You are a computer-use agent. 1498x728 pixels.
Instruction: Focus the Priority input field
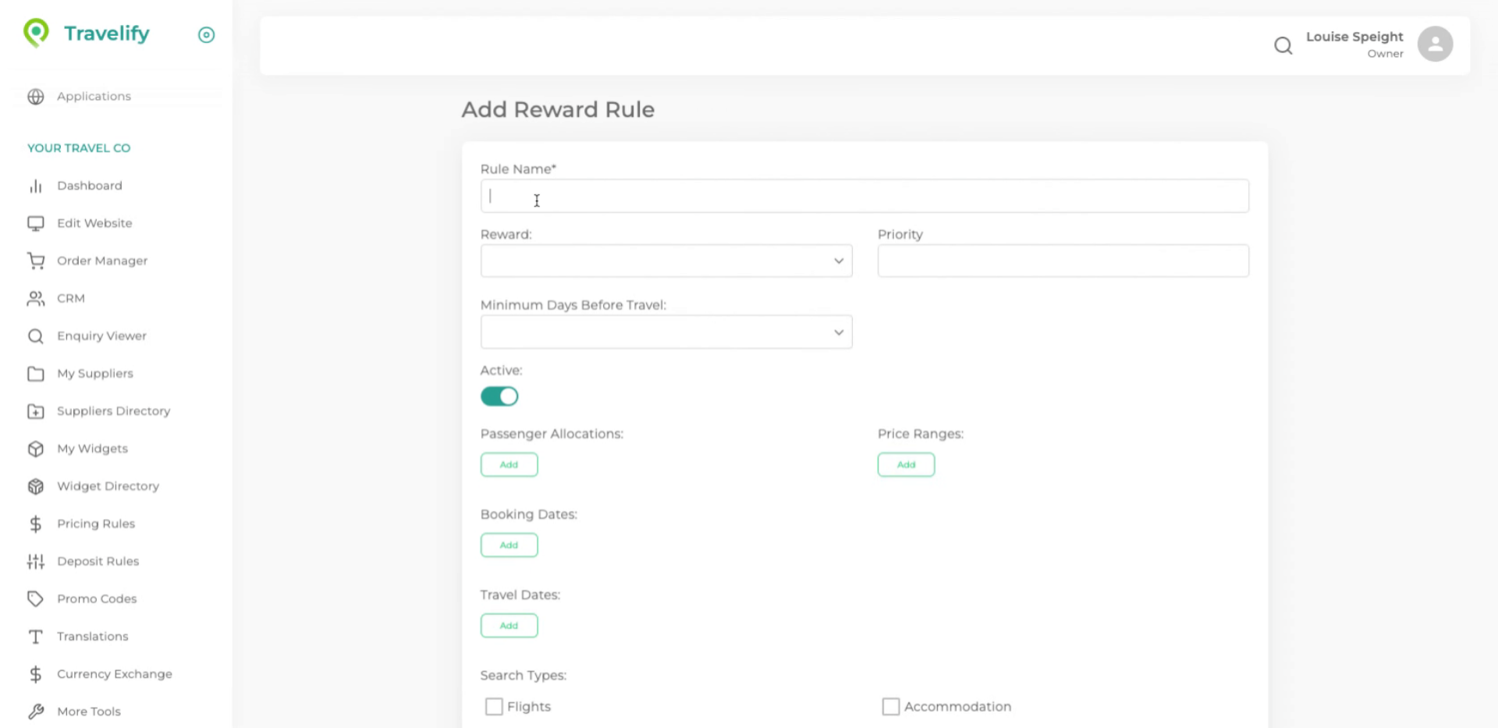tap(1063, 261)
